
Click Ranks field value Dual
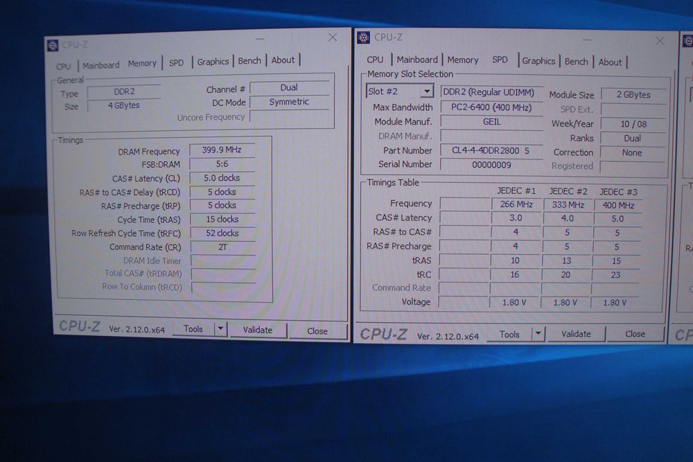pyautogui.click(x=633, y=139)
